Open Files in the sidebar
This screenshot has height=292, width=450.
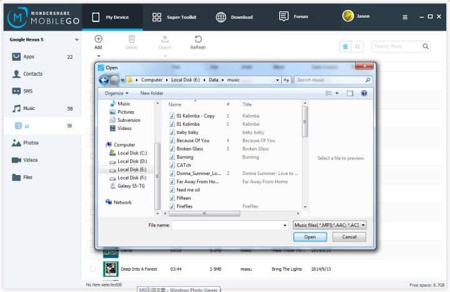coord(42,177)
